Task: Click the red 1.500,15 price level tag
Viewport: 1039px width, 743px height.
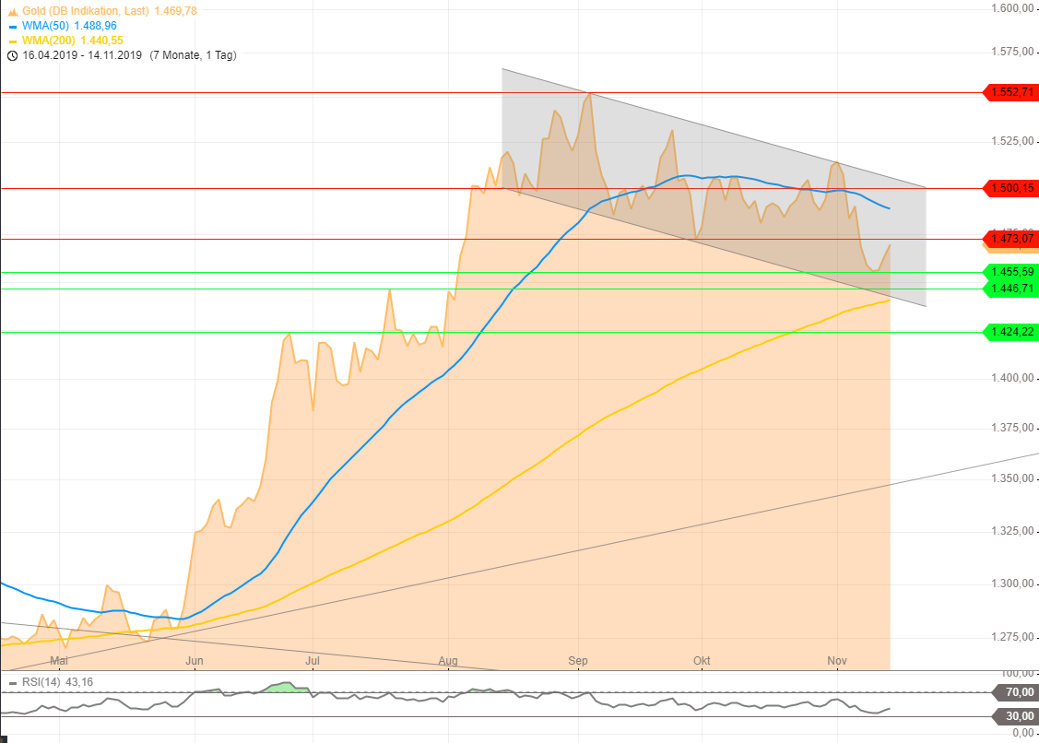Action: click(1011, 188)
